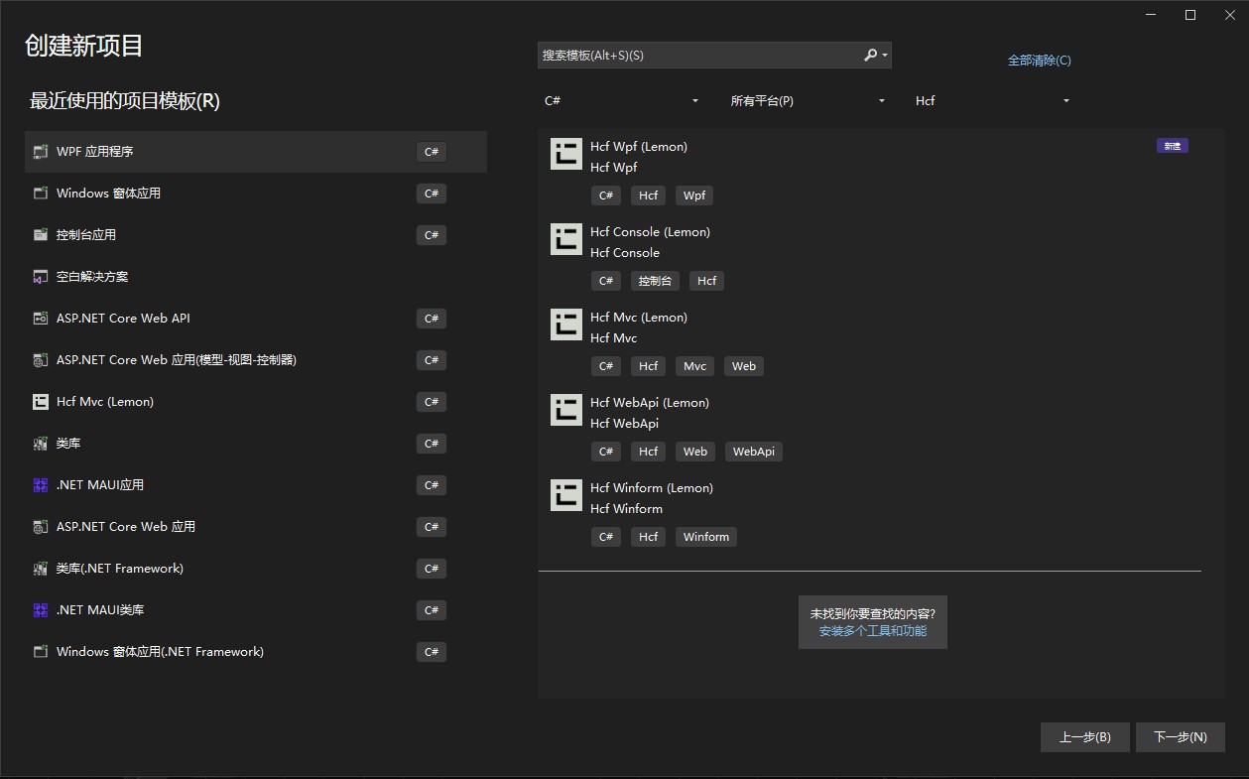Select Hcf Console (Lemon) template title

650,232
